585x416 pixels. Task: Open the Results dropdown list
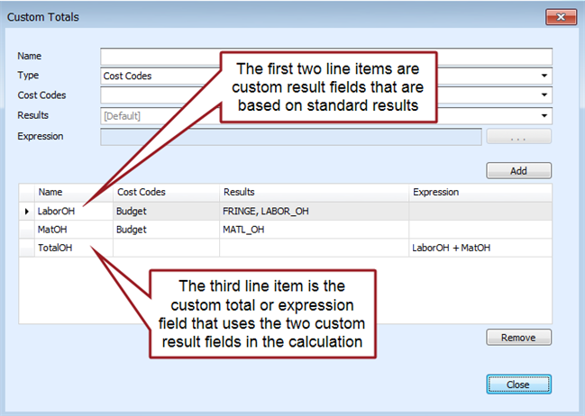point(544,115)
